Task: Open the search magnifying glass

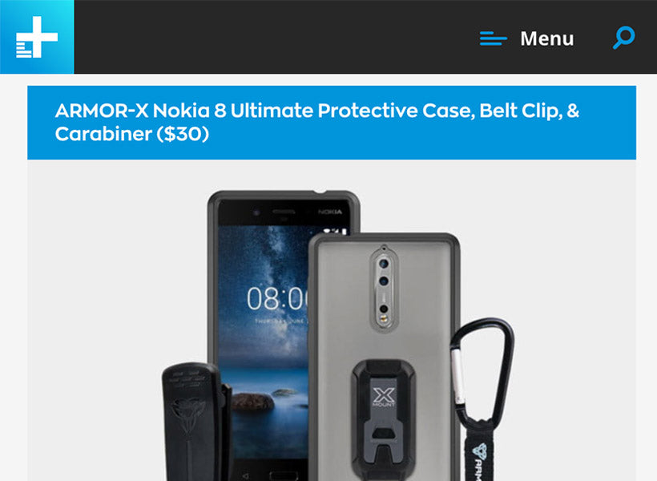Action: tap(623, 38)
